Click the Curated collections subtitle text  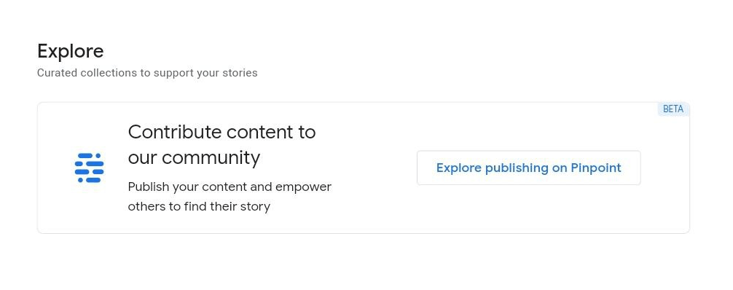tap(147, 73)
